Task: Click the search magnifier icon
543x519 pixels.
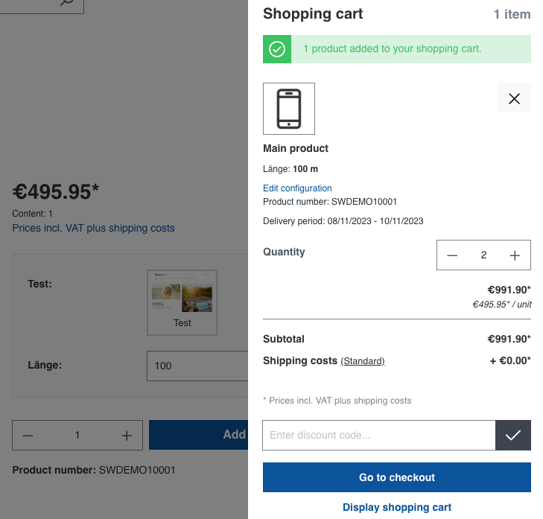Action: pos(67,2)
